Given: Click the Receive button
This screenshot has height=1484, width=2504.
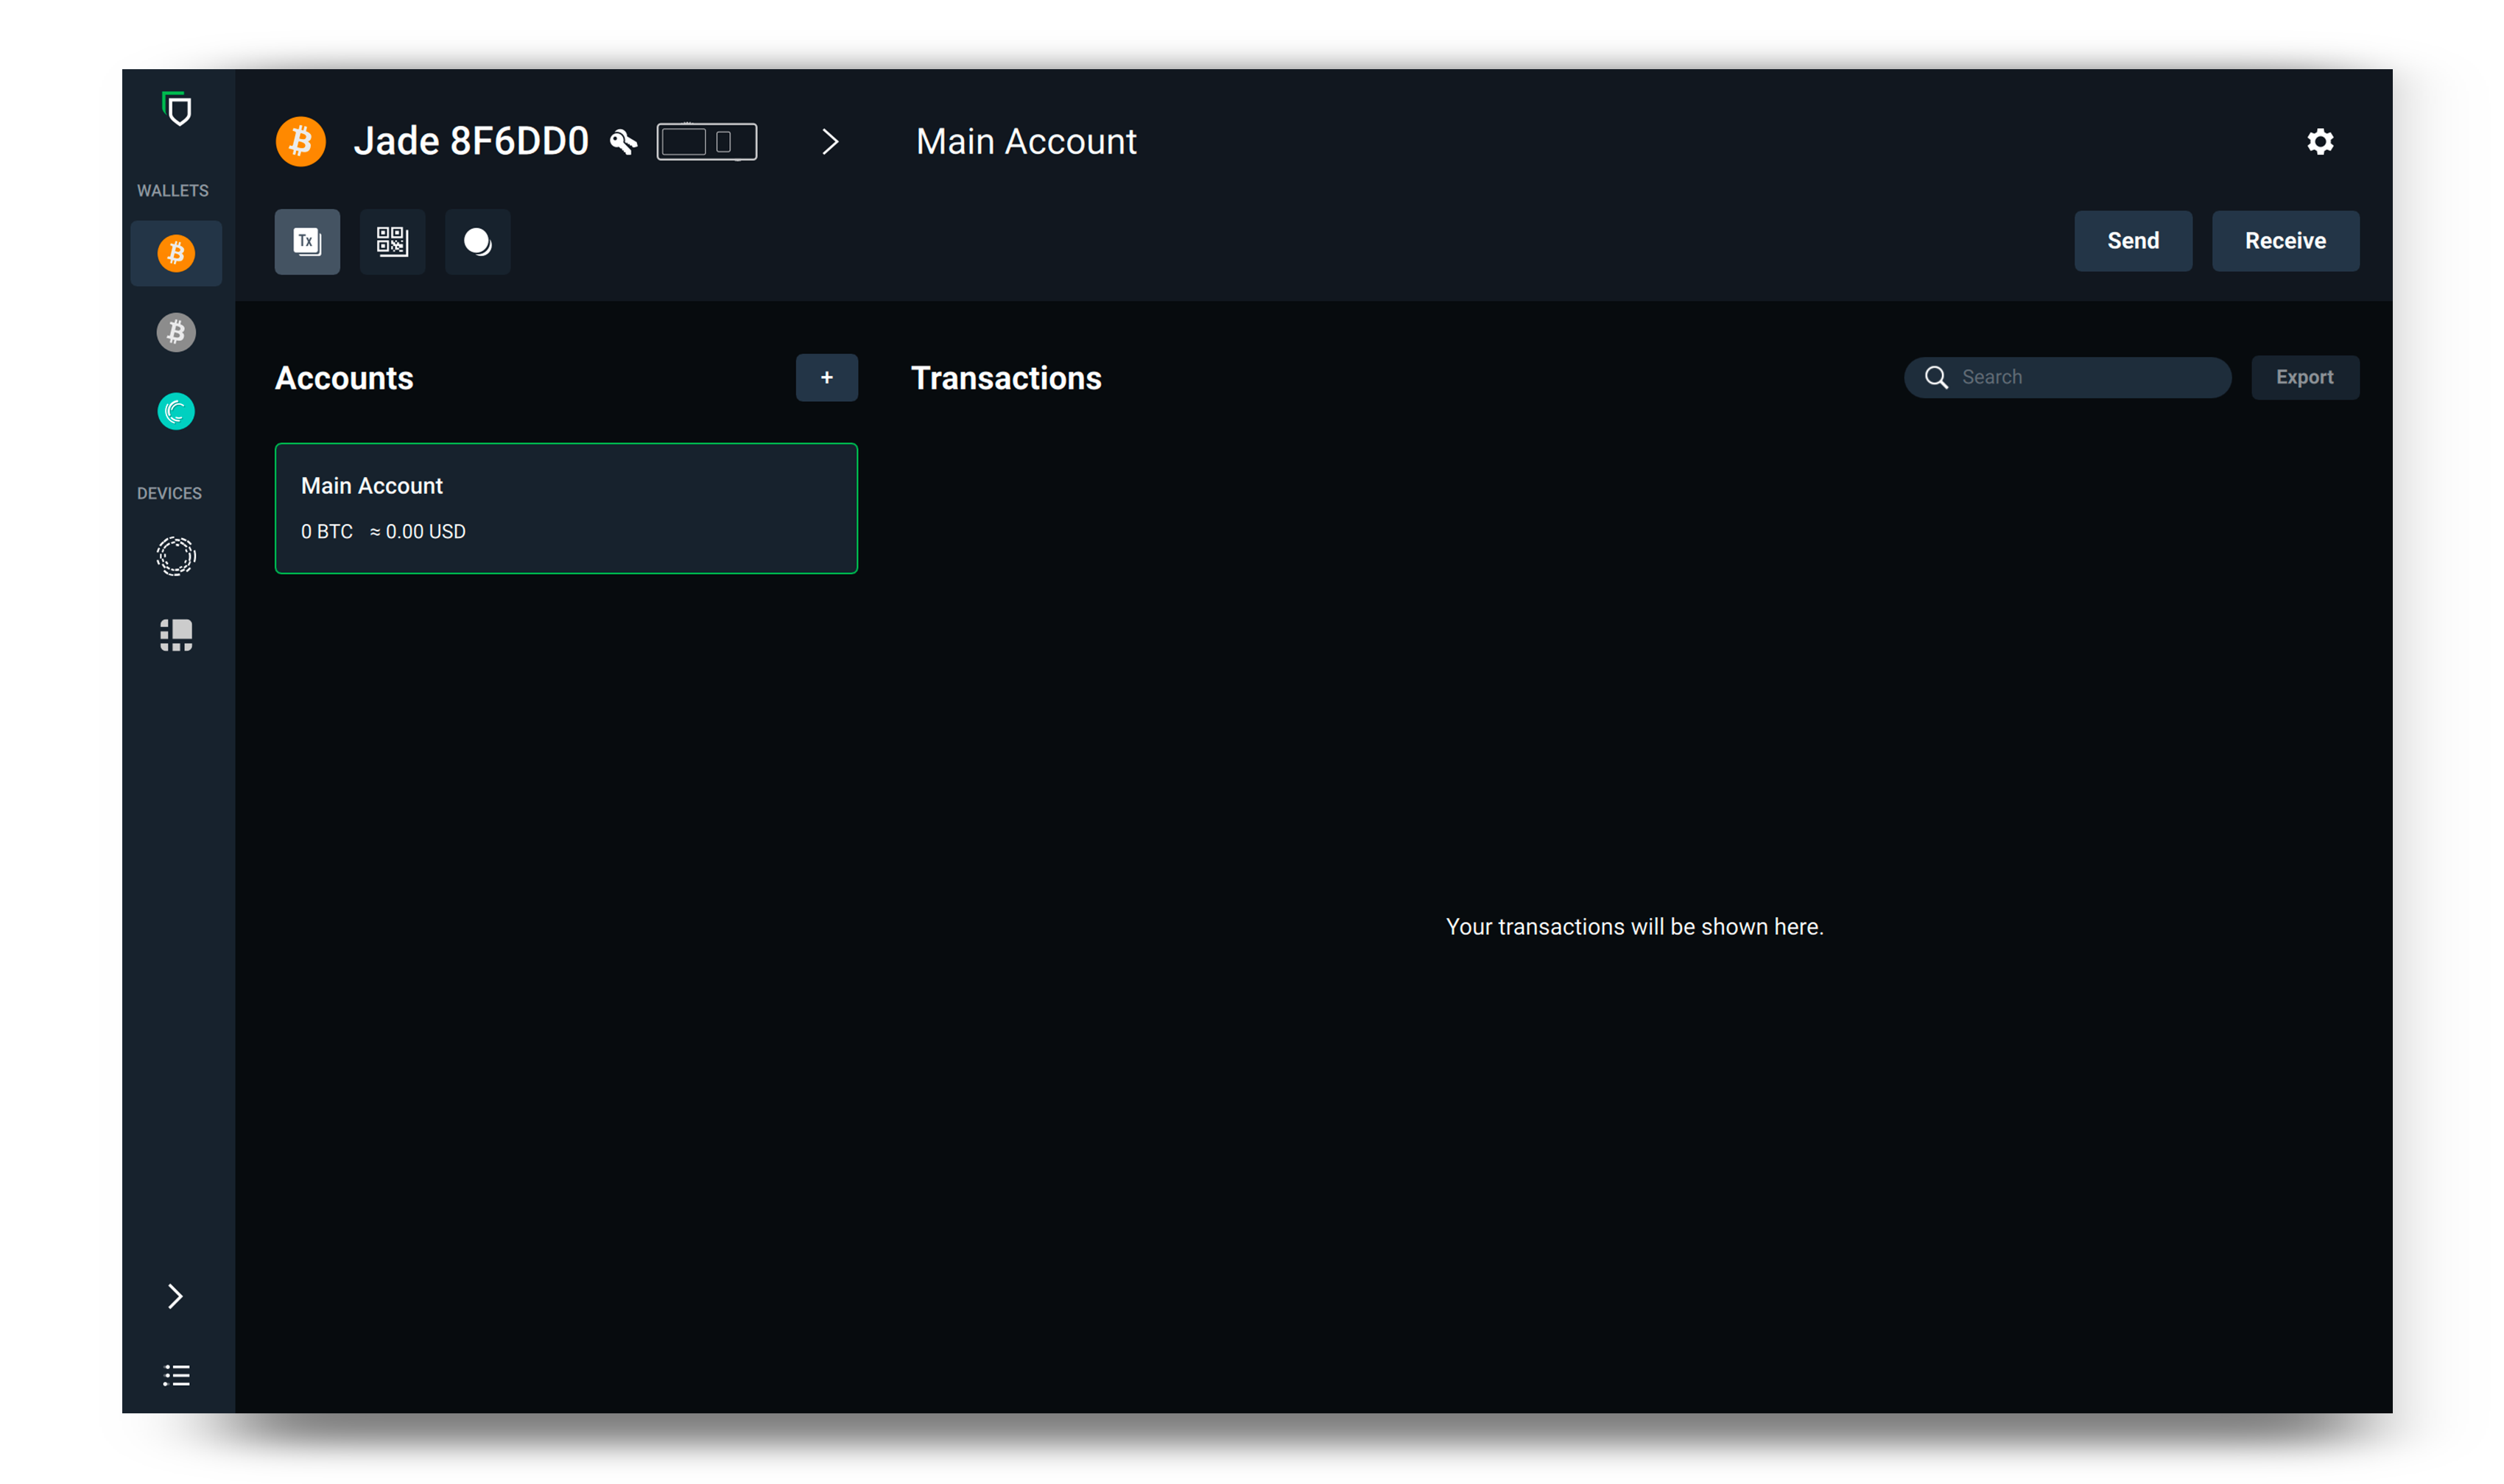Looking at the screenshot, I should (2284, 241).
